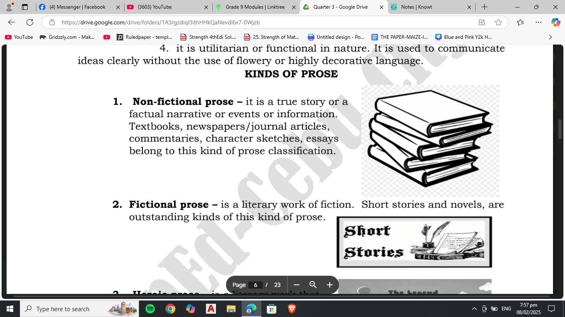Click the page number field showing 6
The width and height of the screenshot is (565, 317).
pos(256,285)
